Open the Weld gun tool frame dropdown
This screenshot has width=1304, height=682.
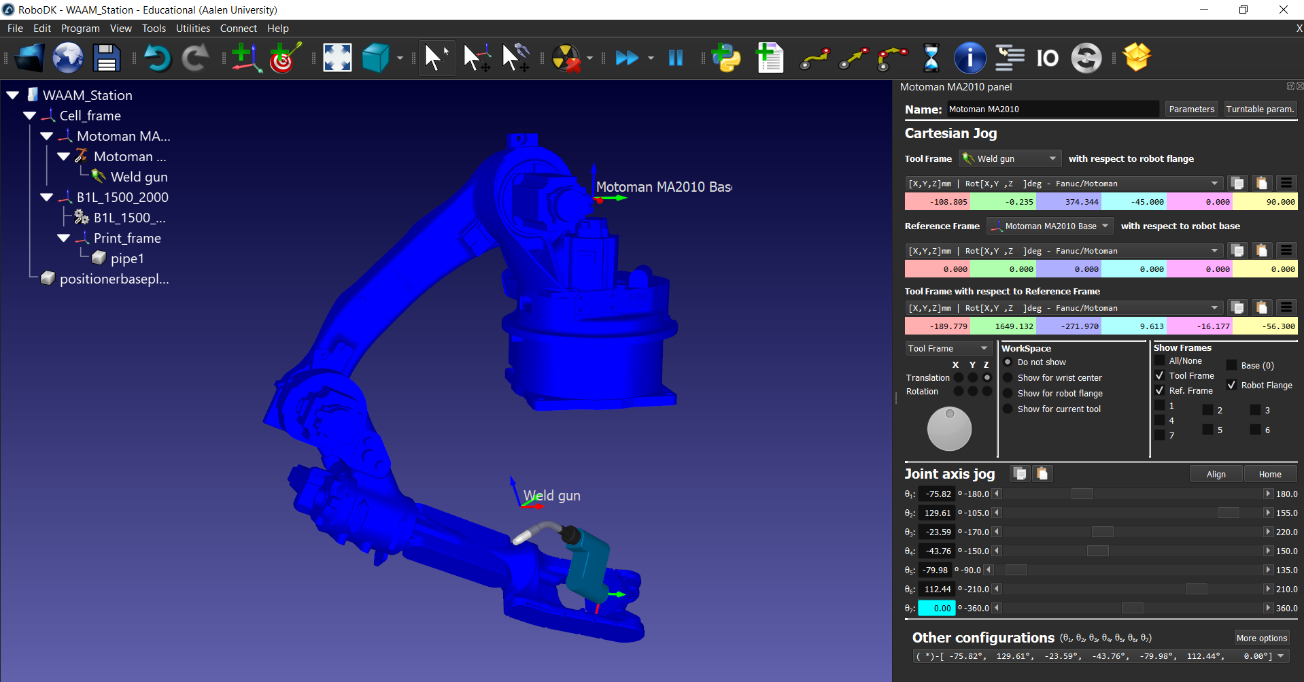click(1010, 158)
